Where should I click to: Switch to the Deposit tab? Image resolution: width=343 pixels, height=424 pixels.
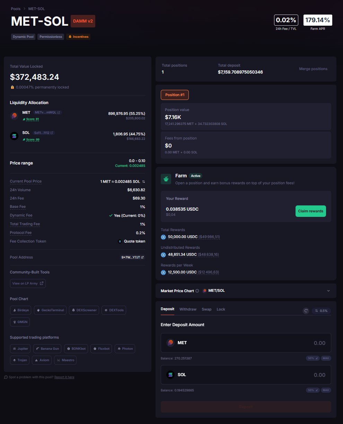(x=167, y=309)
